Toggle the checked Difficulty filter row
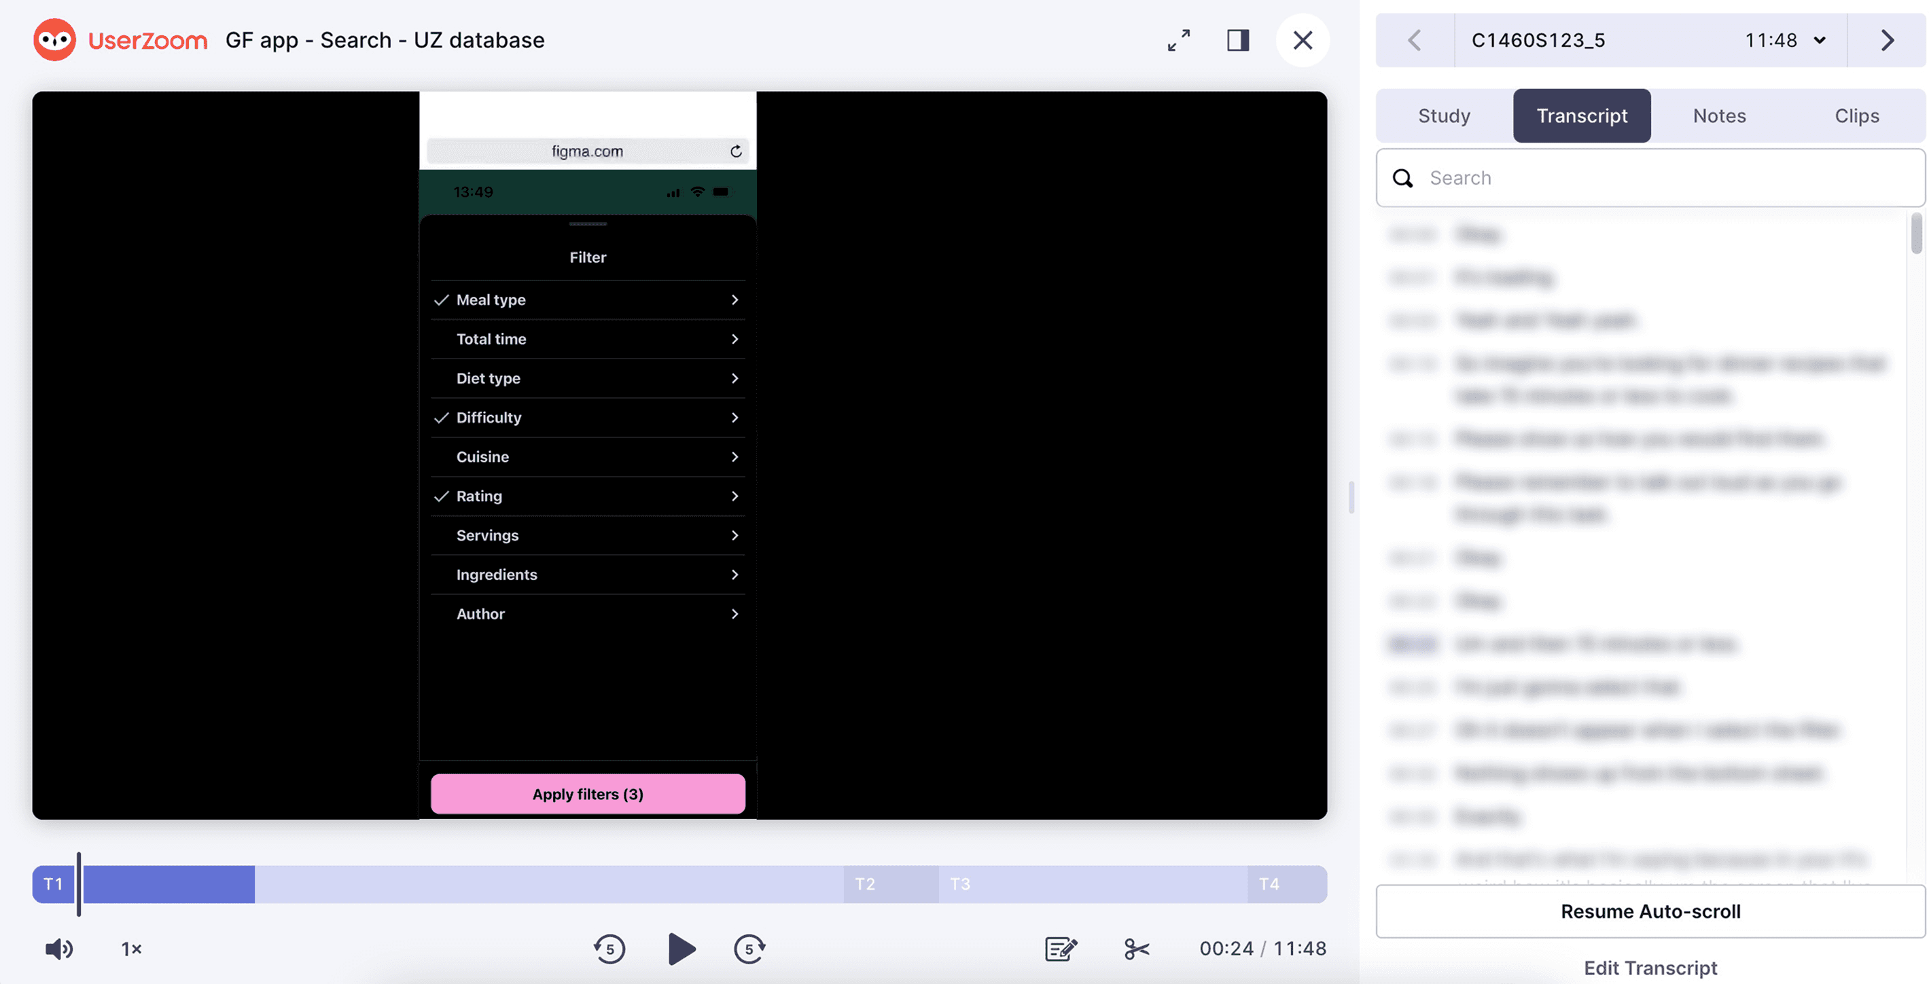Screen dimensions: 1929x984 [587, 418]
